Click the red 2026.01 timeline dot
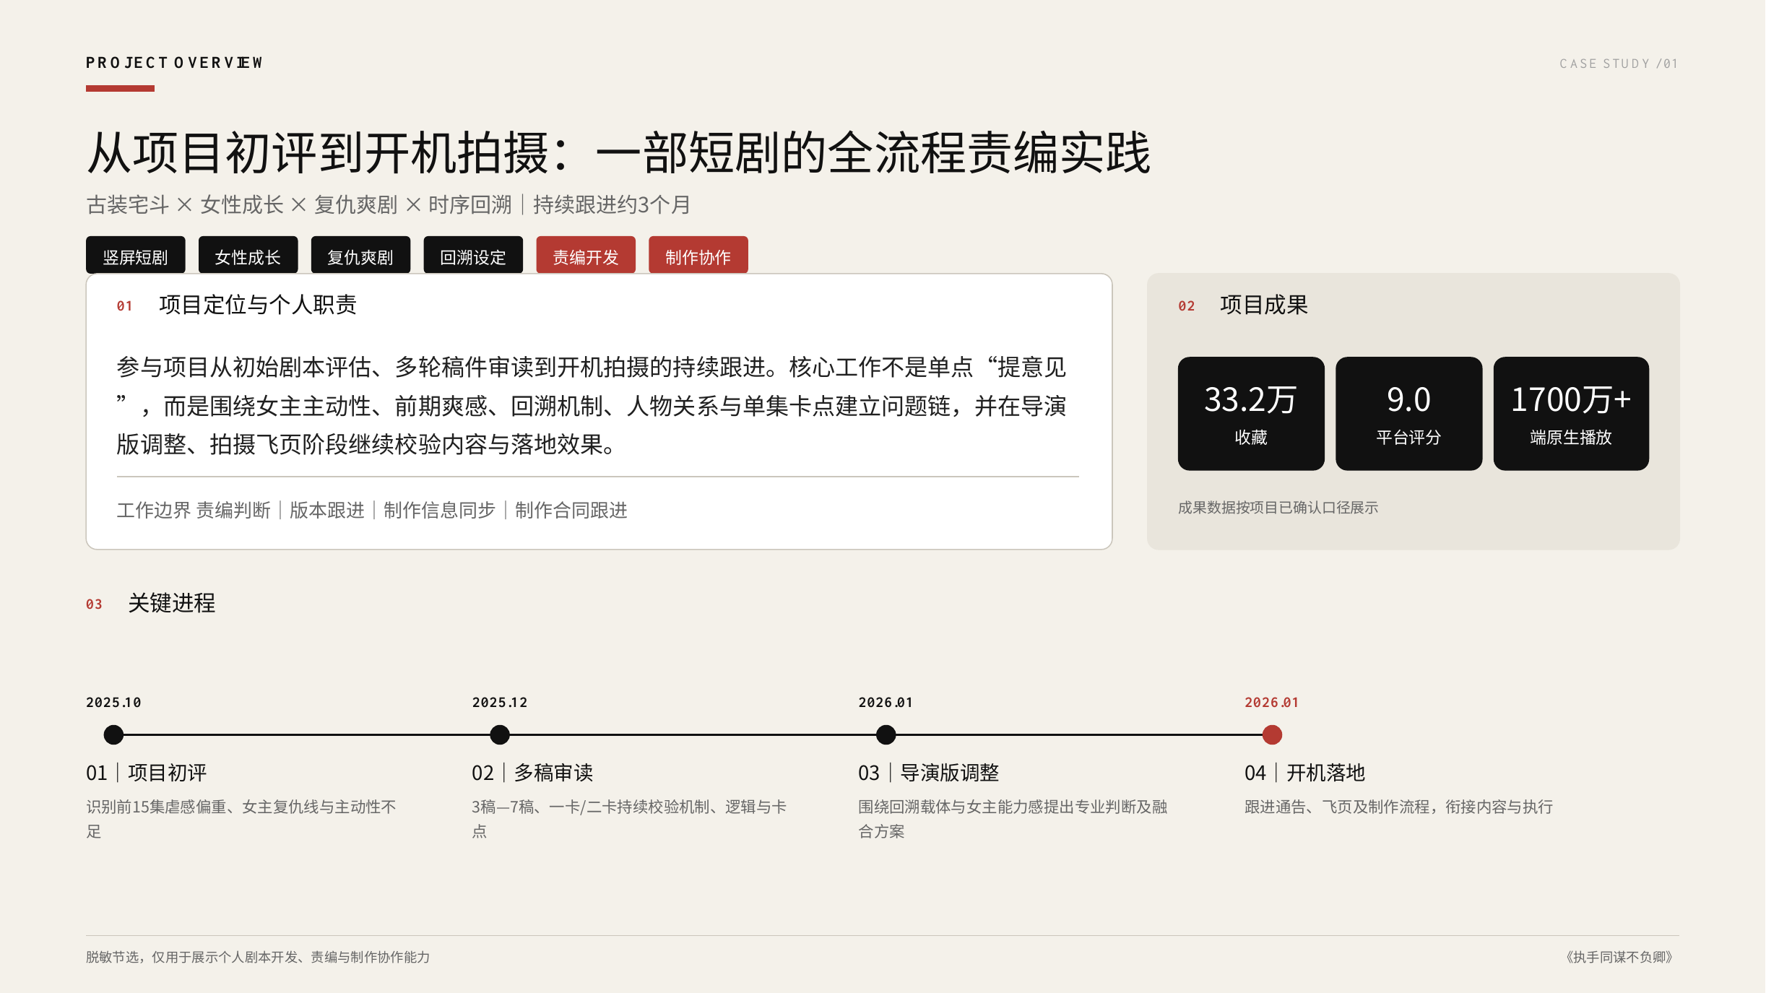1766x993 pixels. click(1272, 735)
